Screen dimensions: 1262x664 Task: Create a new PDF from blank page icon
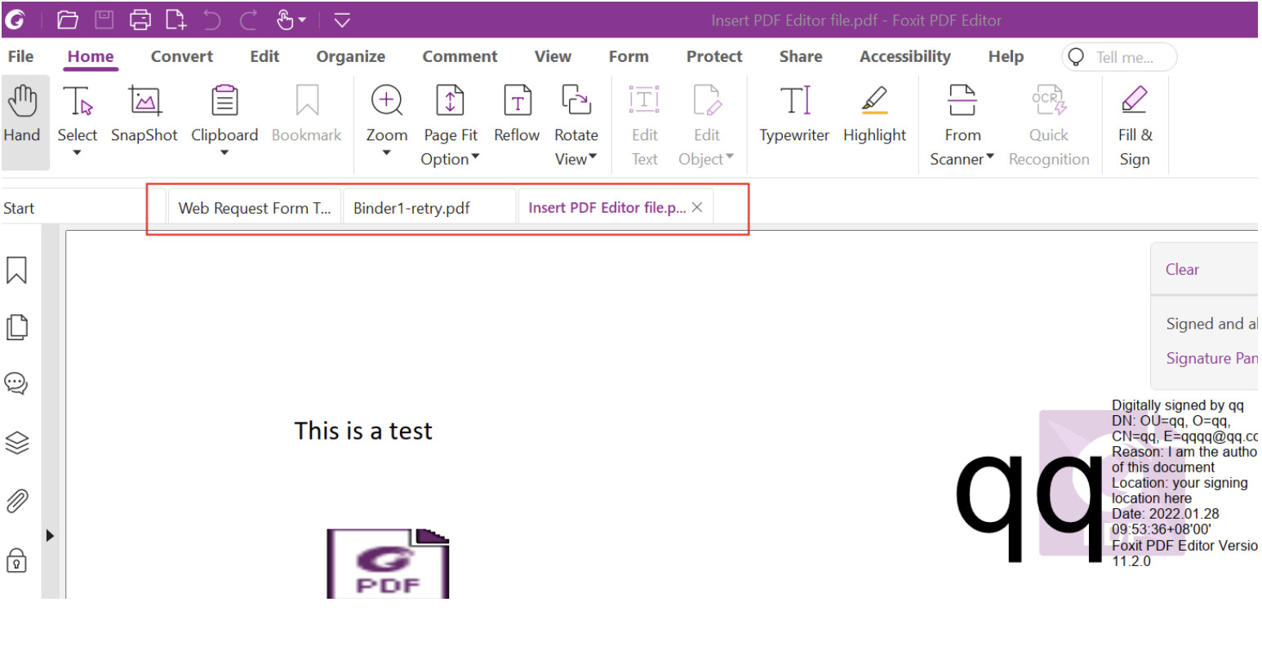click(176, 20)
